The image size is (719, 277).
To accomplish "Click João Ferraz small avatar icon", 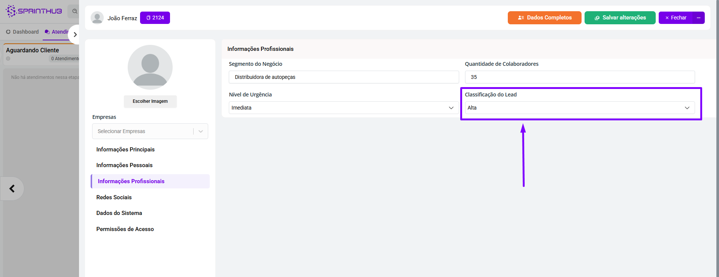I will (x=97, y=18).
